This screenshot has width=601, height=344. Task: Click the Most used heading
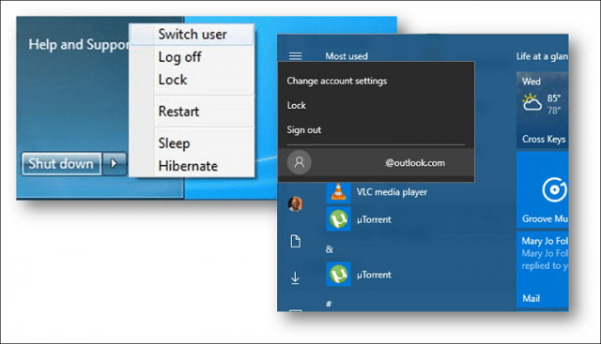347,56
